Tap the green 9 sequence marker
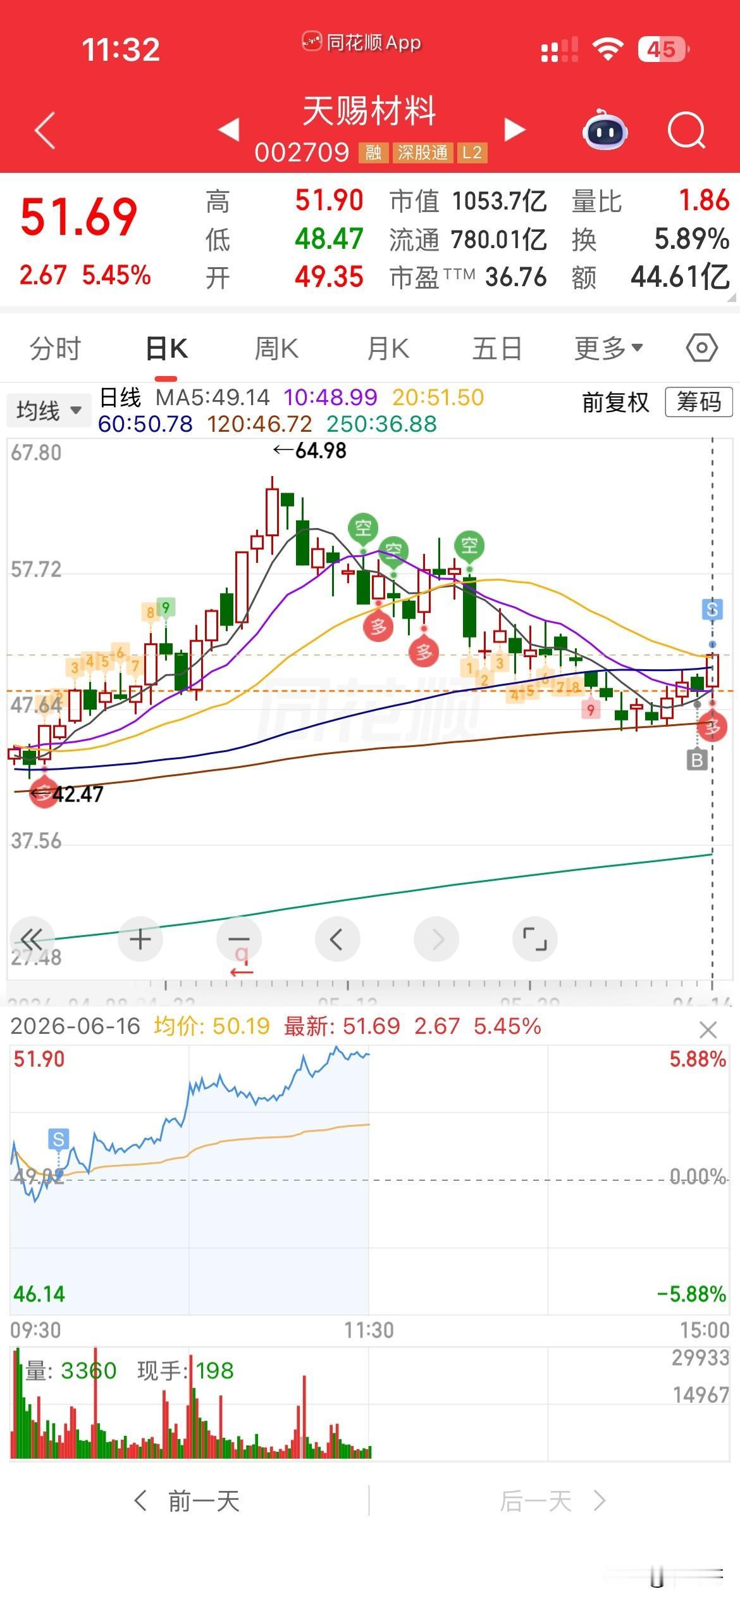The height and width of the screenshot is (1603, 740). coord(166,608)
